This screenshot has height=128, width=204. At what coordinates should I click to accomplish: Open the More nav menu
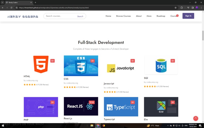(149, 16)
